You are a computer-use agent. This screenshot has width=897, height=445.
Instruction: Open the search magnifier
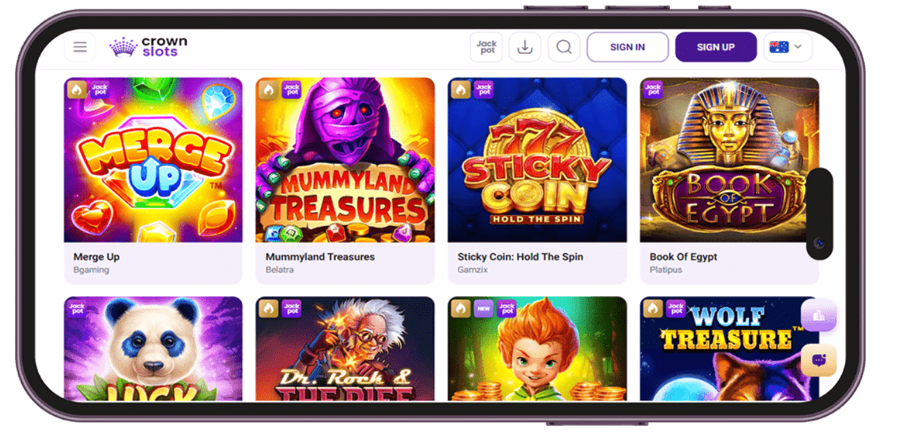pos(564,47)
